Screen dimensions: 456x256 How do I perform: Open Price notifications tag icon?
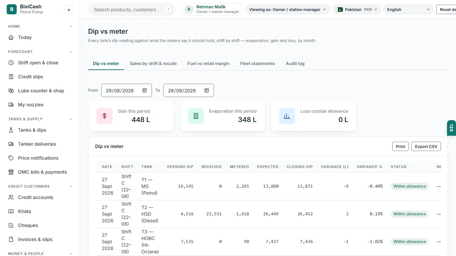coord(11,158)
